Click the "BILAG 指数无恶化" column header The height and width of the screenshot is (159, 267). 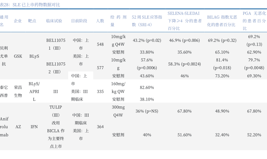coord(222,21)
